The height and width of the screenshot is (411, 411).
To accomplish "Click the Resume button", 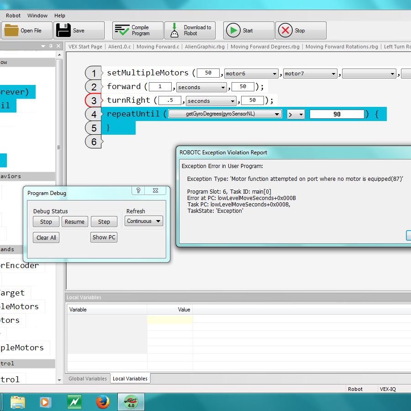I will (75, 222).
